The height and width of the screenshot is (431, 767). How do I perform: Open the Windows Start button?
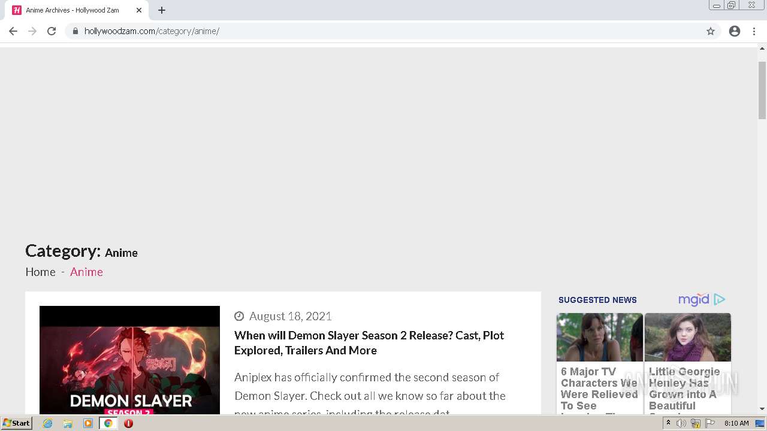[17, 423]
